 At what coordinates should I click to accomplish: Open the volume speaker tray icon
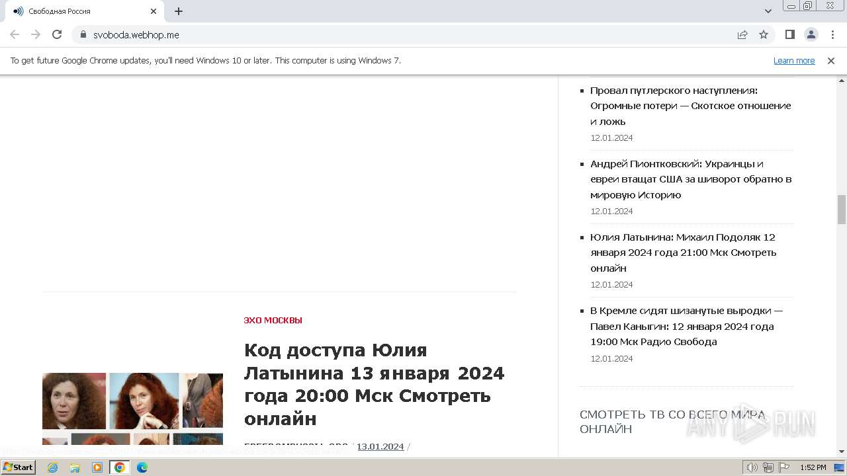[x=752, y=467]
